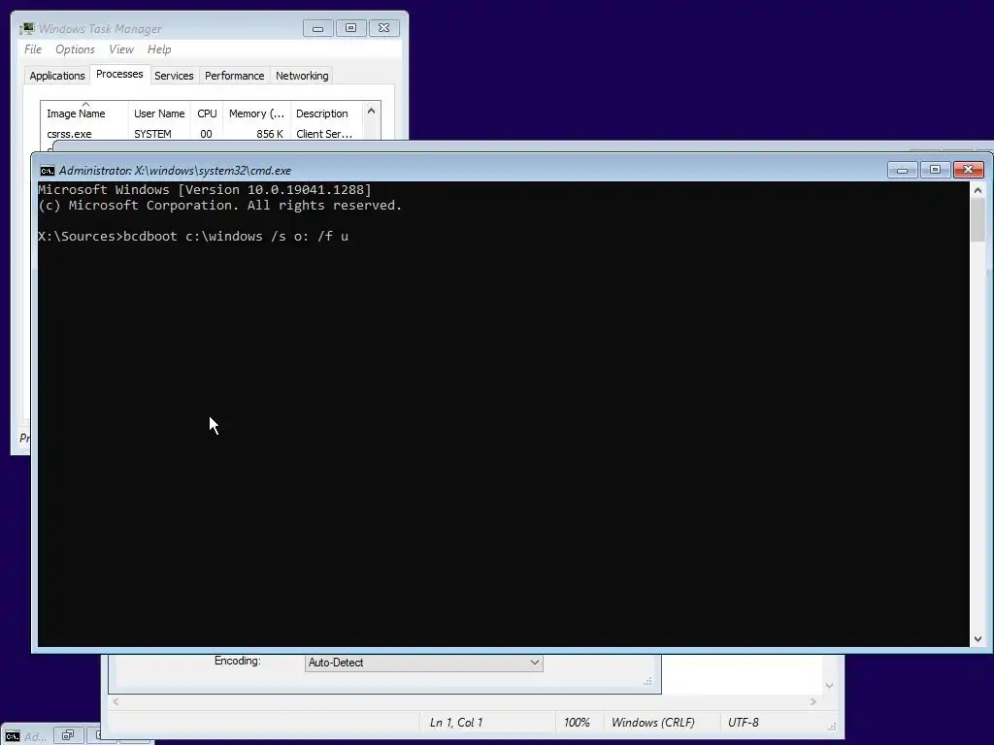Image resolution: width=994 pixels, height=745 pixels.
Task: Sort processes by User Name column
Action: tap(159, 113)
